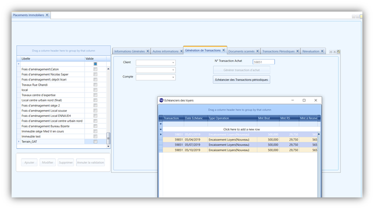This screenshot has height=209, width=374.
Task: Select the row dated 05/04/2019
Action: (x=240, y=140)
